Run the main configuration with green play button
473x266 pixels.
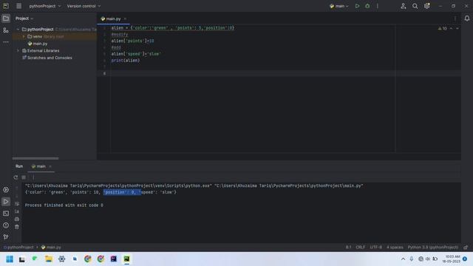click(357, 6)
